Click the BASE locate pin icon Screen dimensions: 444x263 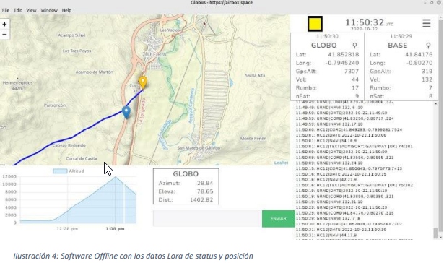[x=428, y=46]
